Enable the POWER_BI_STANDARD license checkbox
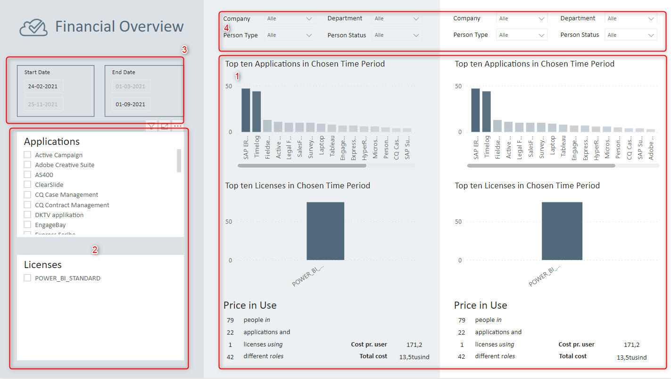This screenshot has width=671, height=379. [x=27, y=278]
